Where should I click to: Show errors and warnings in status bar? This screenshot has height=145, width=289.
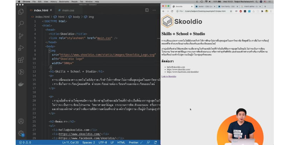coord(25,143)
